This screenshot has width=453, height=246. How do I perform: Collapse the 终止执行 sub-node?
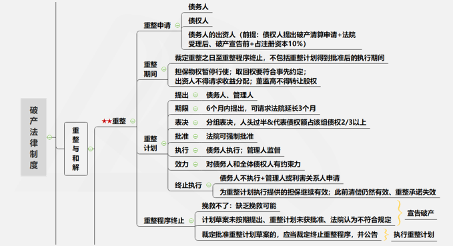pyautogui.click(x=209, y=185)
